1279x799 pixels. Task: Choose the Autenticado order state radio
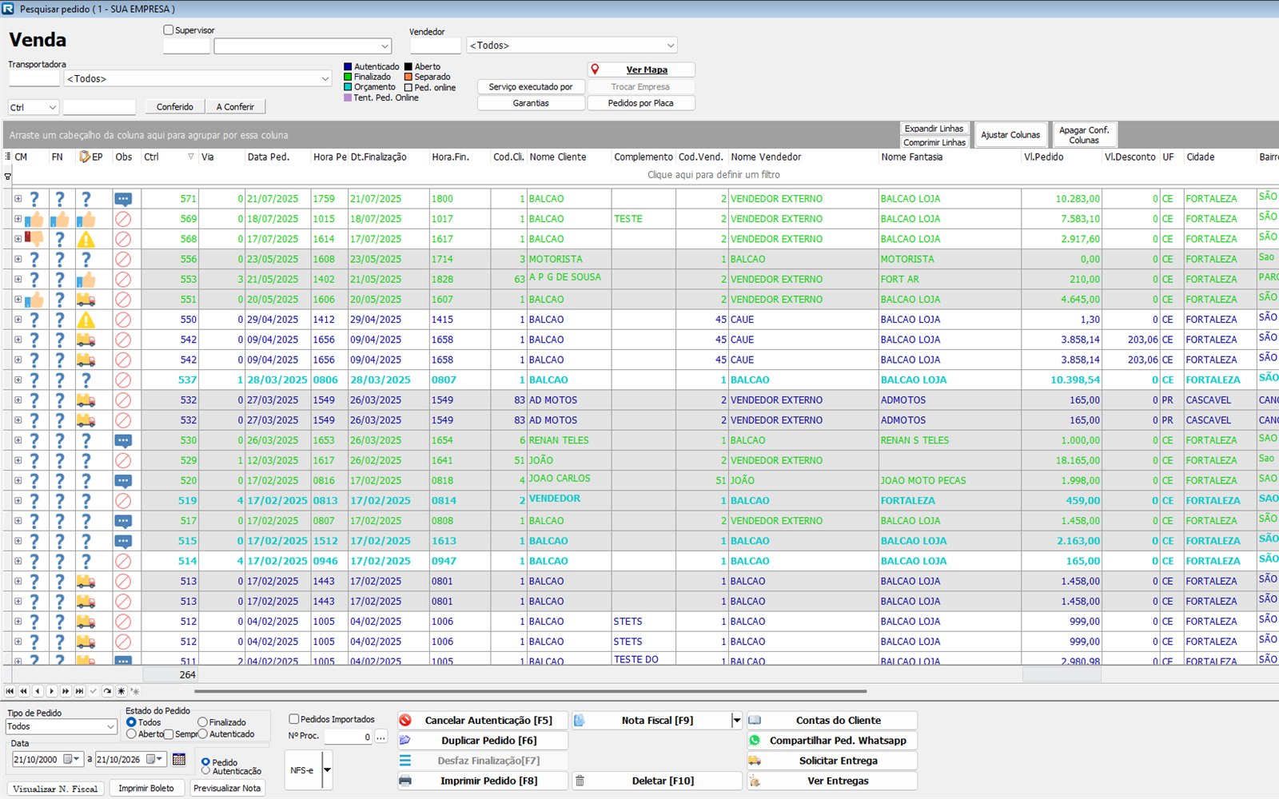coord(202,733)
